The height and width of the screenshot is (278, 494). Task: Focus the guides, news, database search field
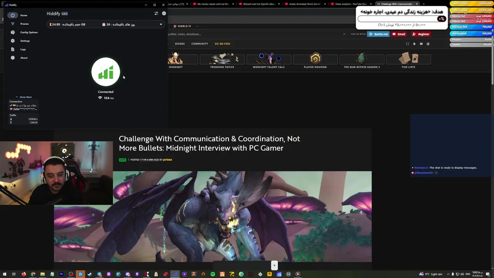[x=255, y=34]
